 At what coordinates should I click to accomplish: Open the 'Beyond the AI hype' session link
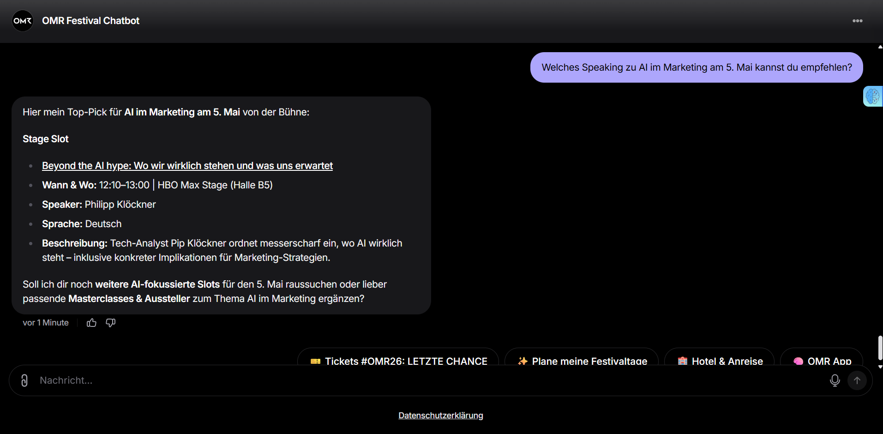point(187,166)
